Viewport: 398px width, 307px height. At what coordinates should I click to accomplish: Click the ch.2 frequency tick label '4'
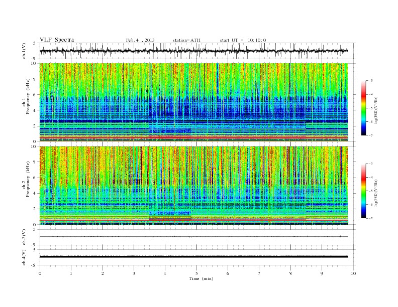(35, 194)
